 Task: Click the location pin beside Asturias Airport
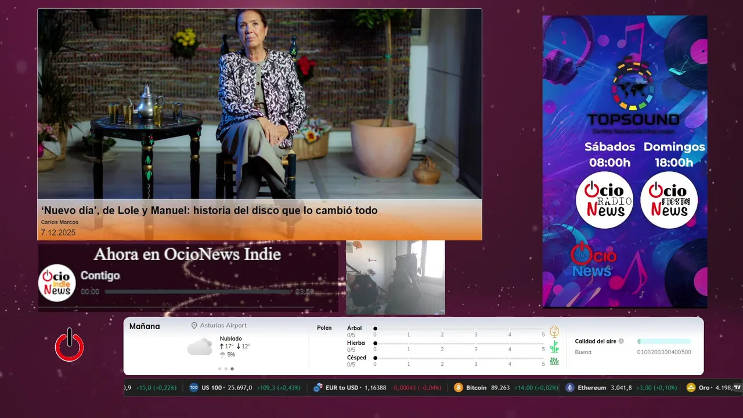pyautogui.click(x=194, y=326)
